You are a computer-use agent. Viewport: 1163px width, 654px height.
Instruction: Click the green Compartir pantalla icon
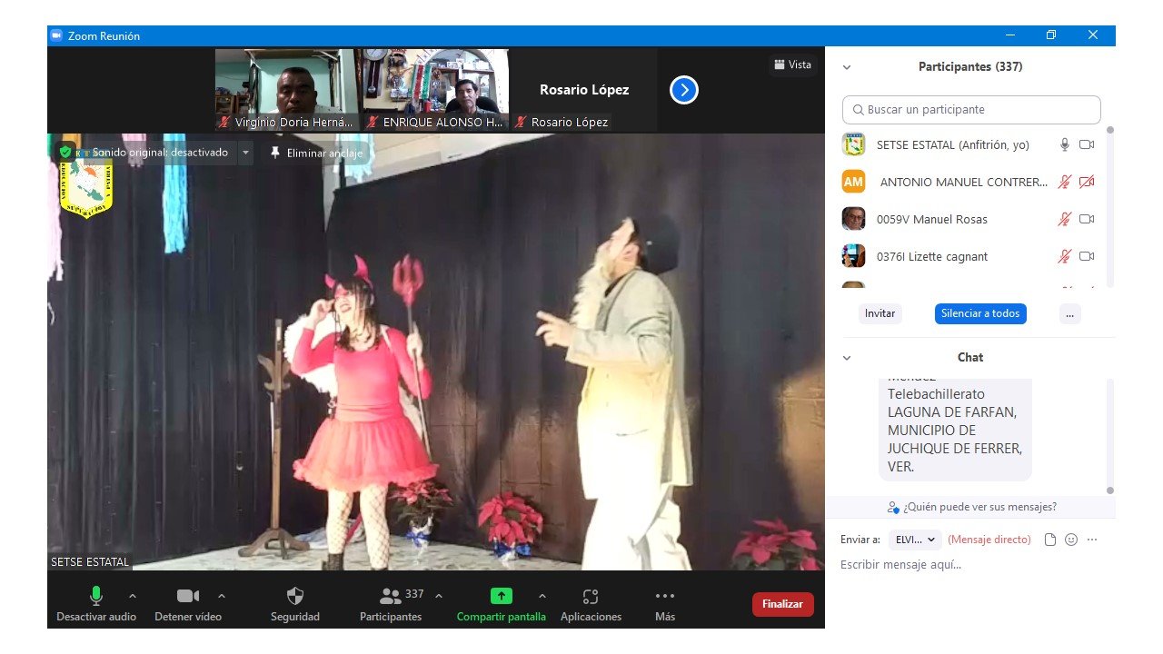pos(501,596)
